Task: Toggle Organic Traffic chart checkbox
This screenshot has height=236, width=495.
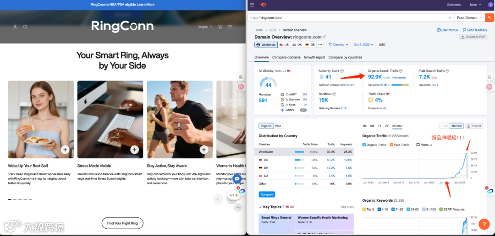Action: coord(364,145)
